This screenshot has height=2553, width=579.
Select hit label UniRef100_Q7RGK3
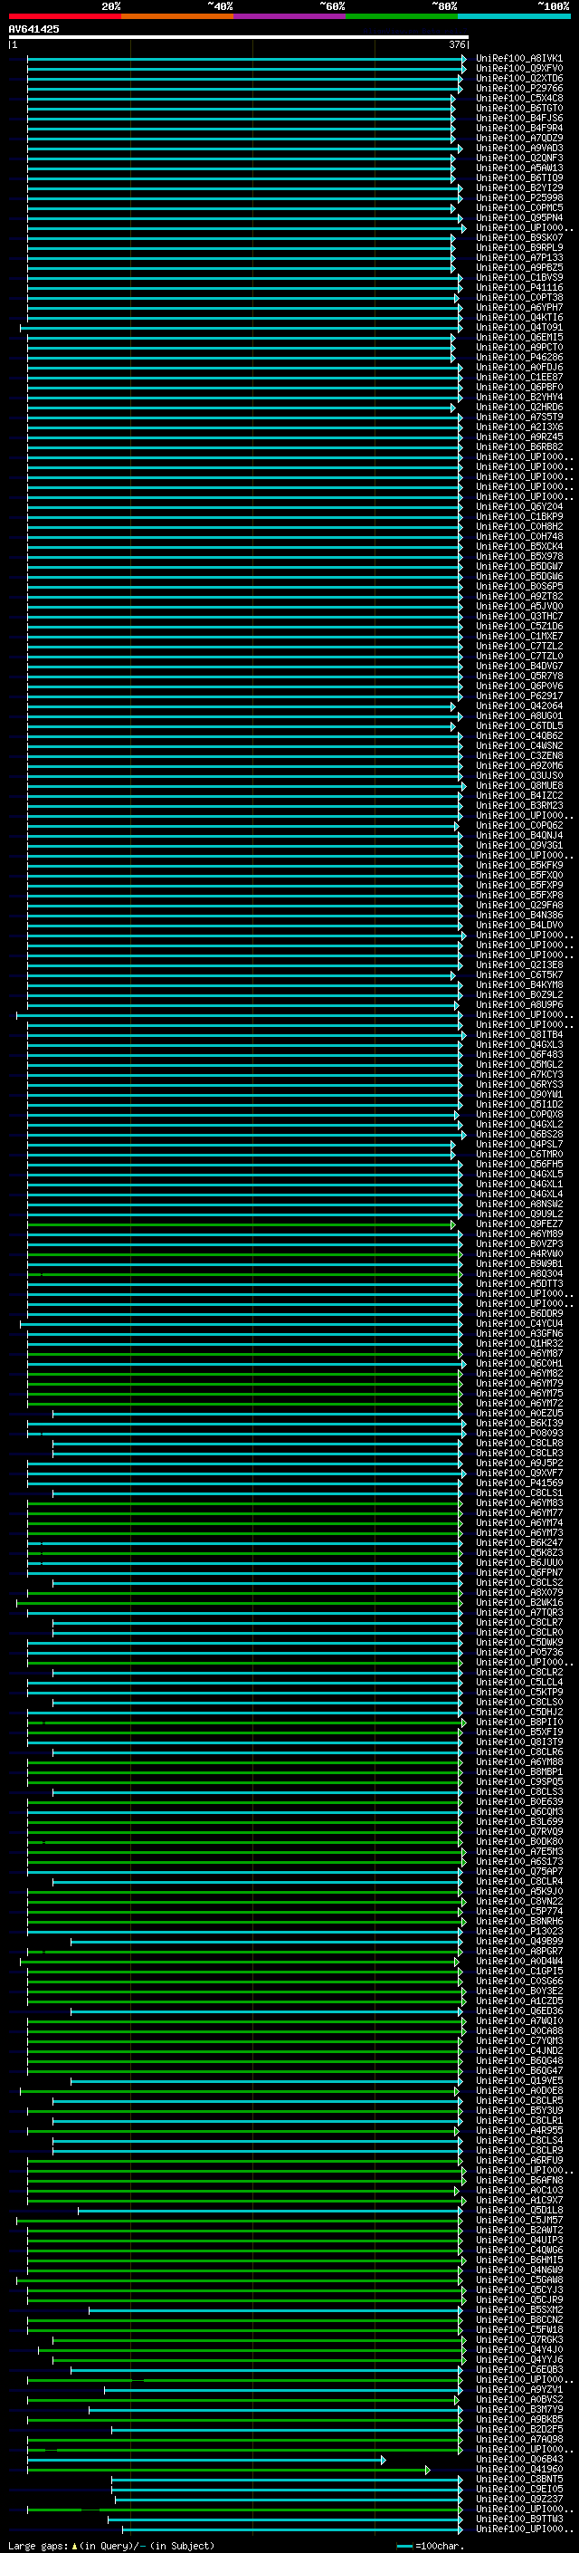pyautogui.click(x=519, y=2340)
